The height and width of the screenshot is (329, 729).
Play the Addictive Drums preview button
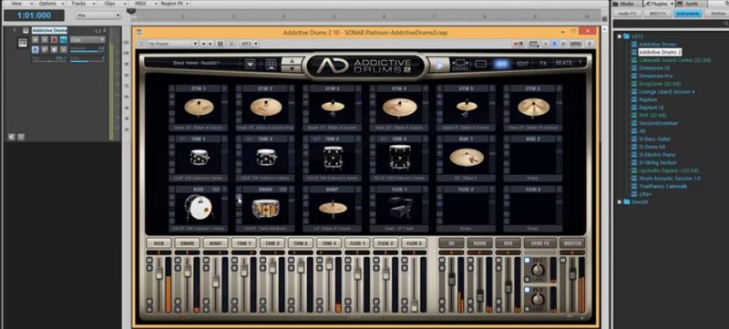[x=439, y=65]
